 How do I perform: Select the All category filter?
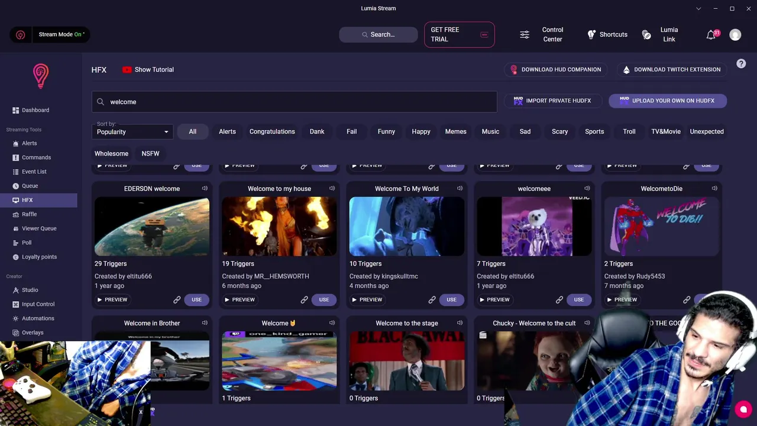click(x=193, y=132)
